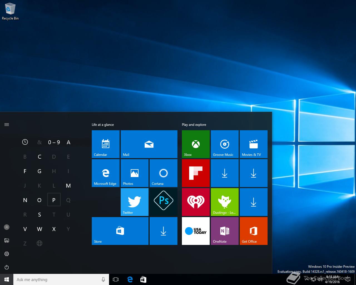Expand the hamburger menu in Start
The height and width of the screenshot is (285, 356).
click(7, 124)
